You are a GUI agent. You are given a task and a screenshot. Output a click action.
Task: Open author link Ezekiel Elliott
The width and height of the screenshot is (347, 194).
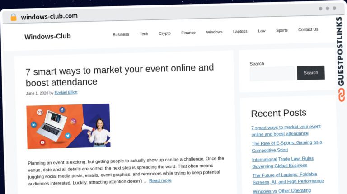coord(66,92)
